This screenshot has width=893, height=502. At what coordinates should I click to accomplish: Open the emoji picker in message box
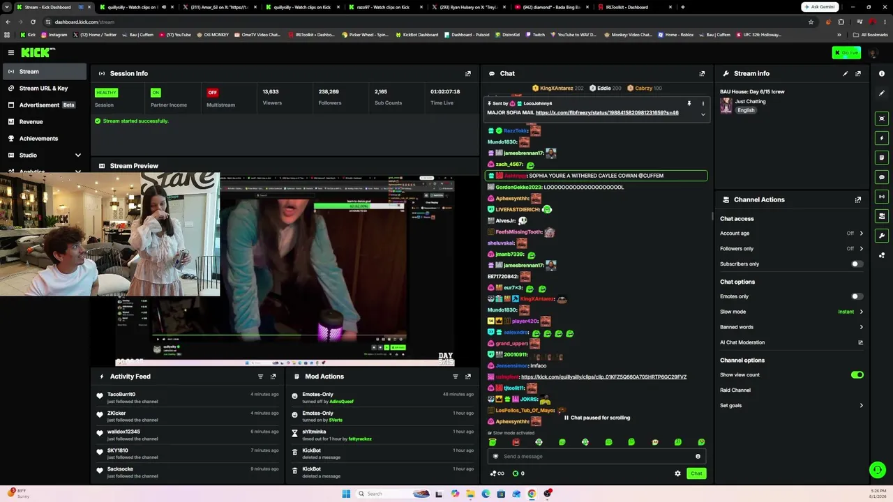click(x=698, y=457)
